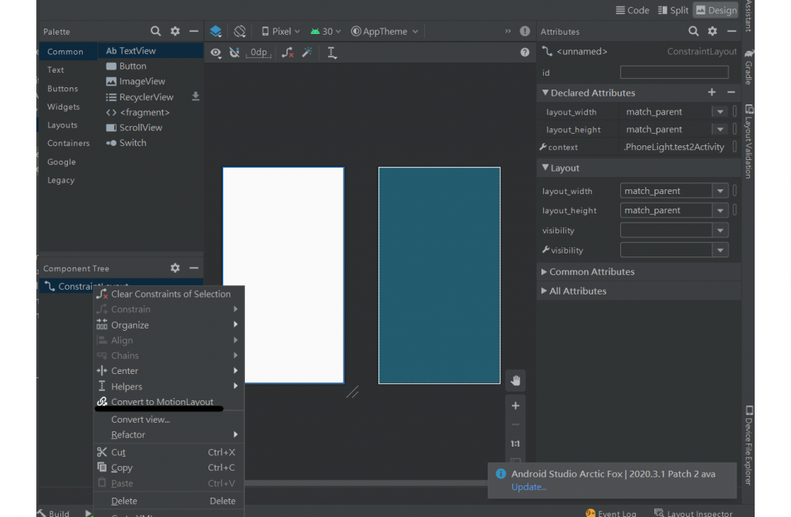Download RecyclerView dependency icon

coord(195,97)
